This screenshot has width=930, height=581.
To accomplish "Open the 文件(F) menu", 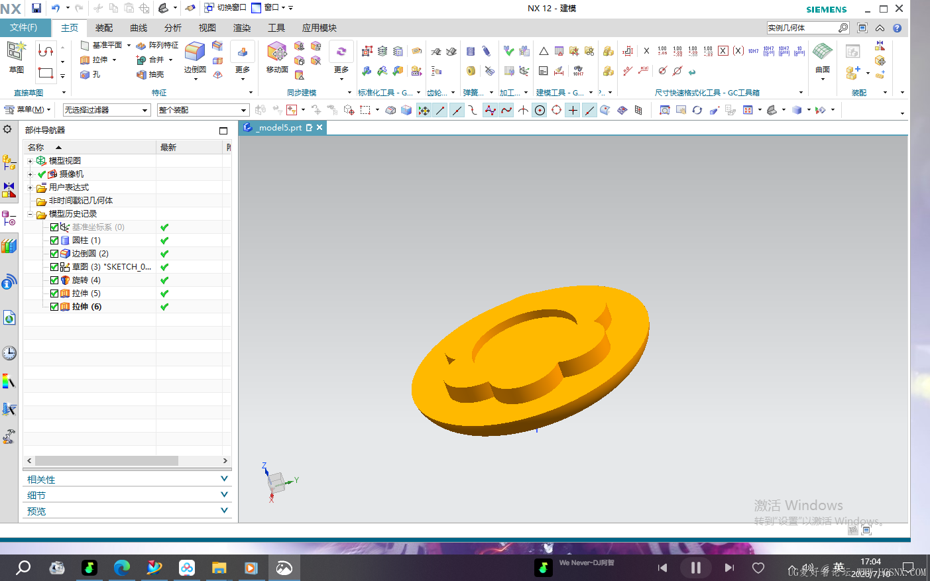I will [24, 28].
